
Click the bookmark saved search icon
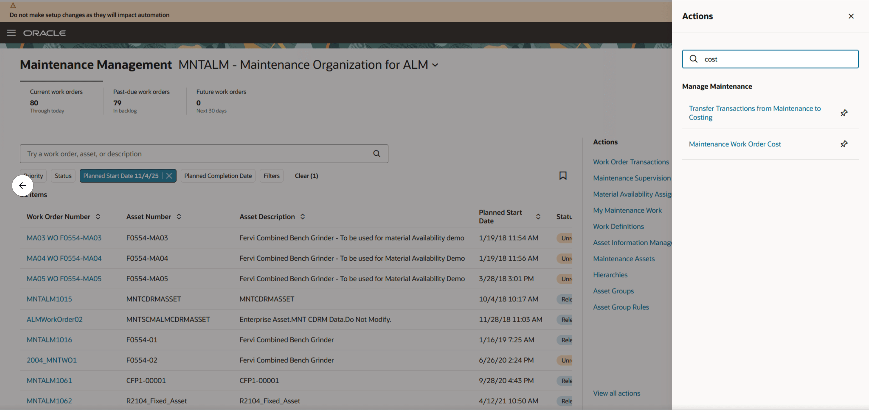(563, 176)
